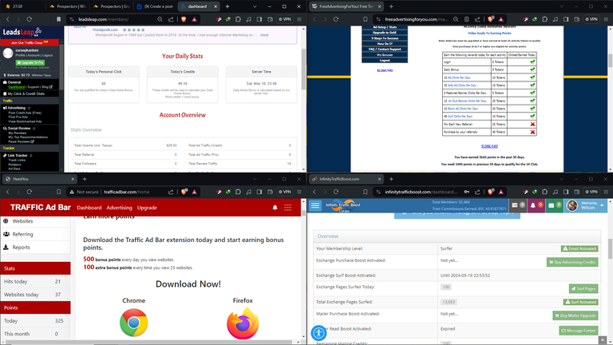Expand the tab search dropdown in the LeadsLeap window

point(255,6)
